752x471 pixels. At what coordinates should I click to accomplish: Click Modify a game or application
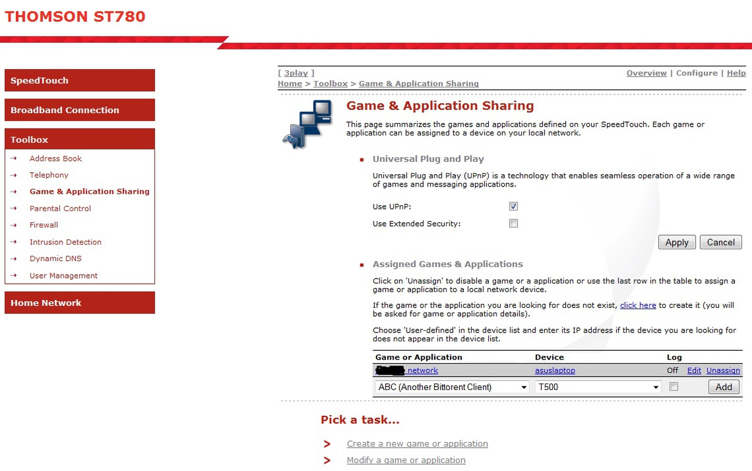[406, 460]
